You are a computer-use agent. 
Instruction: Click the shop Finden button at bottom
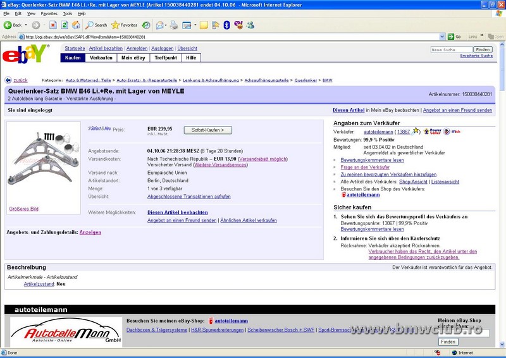pyautogui.click(x=448, y=342)
